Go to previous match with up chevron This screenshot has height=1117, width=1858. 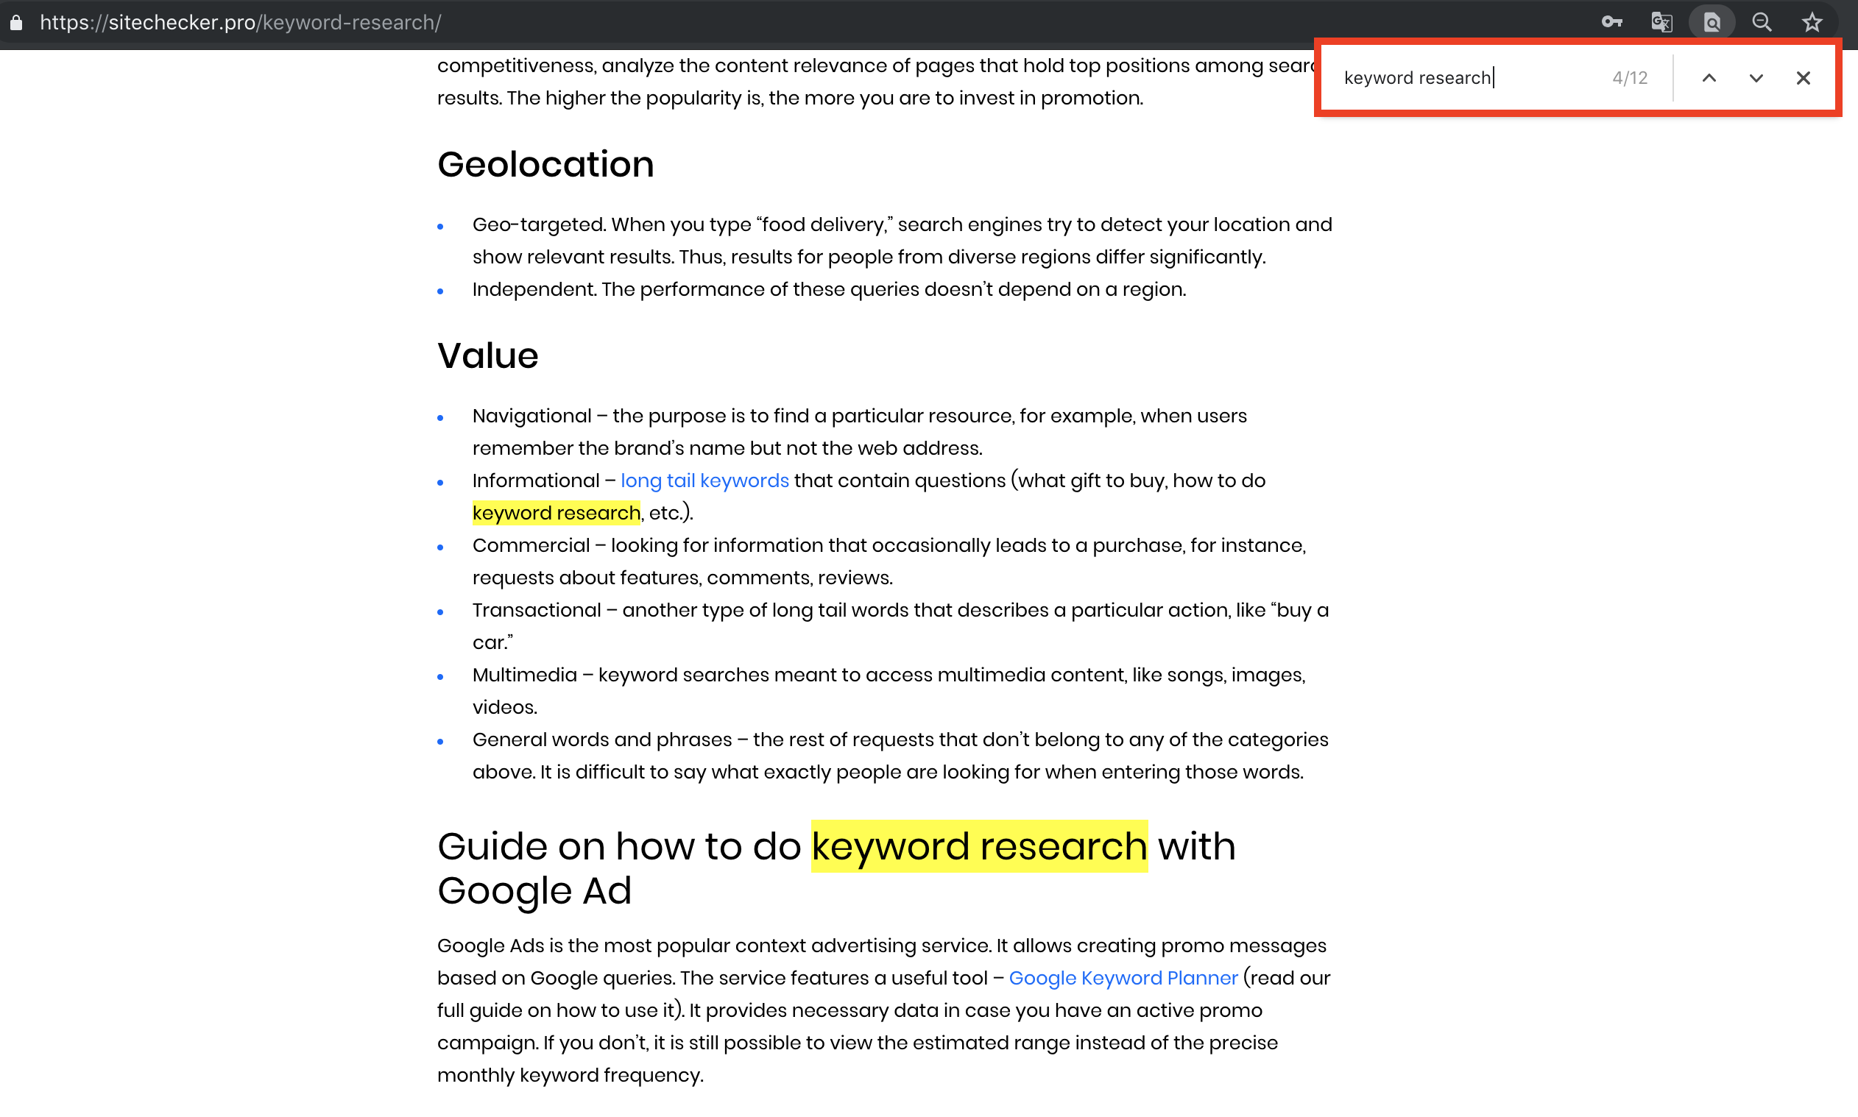(x=1709, y=78)
